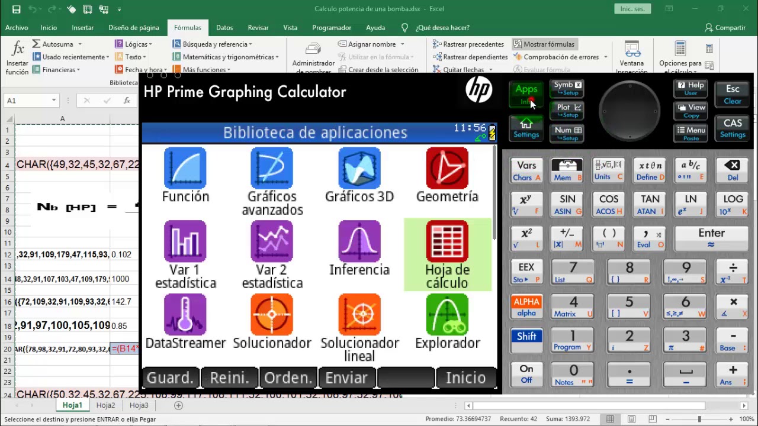This screenshot has width=758, height=426.
Task: Click Rastrear precedentes
Action: pyautogui.click(x=468, y=44)
